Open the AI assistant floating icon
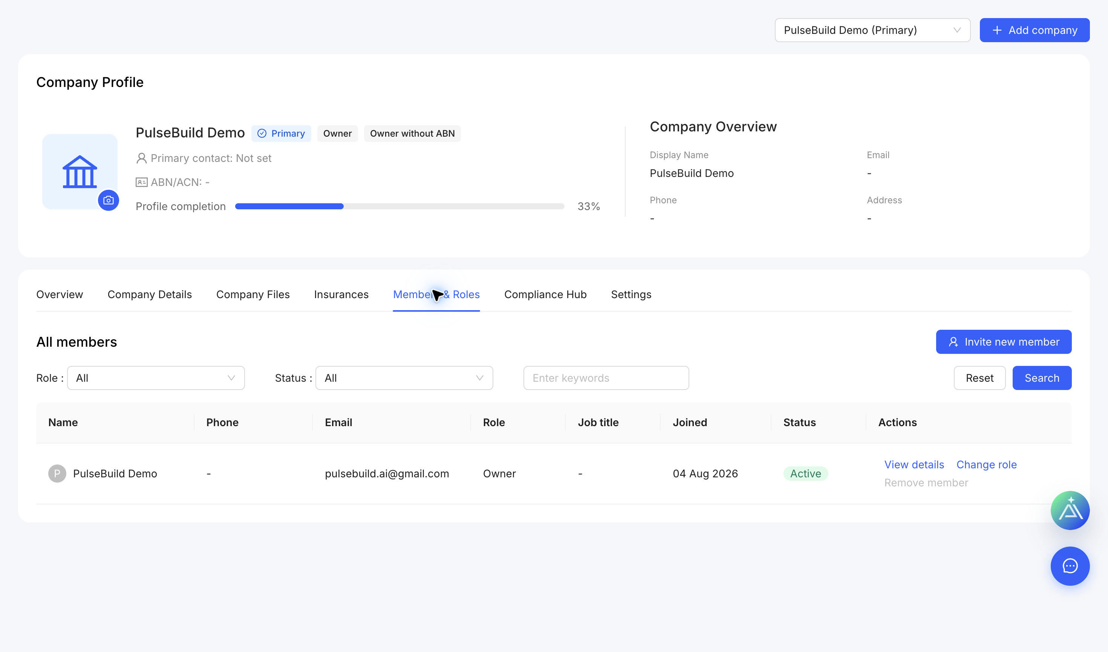Viewport: 1108px width, 652px height. pos(1070,510)
